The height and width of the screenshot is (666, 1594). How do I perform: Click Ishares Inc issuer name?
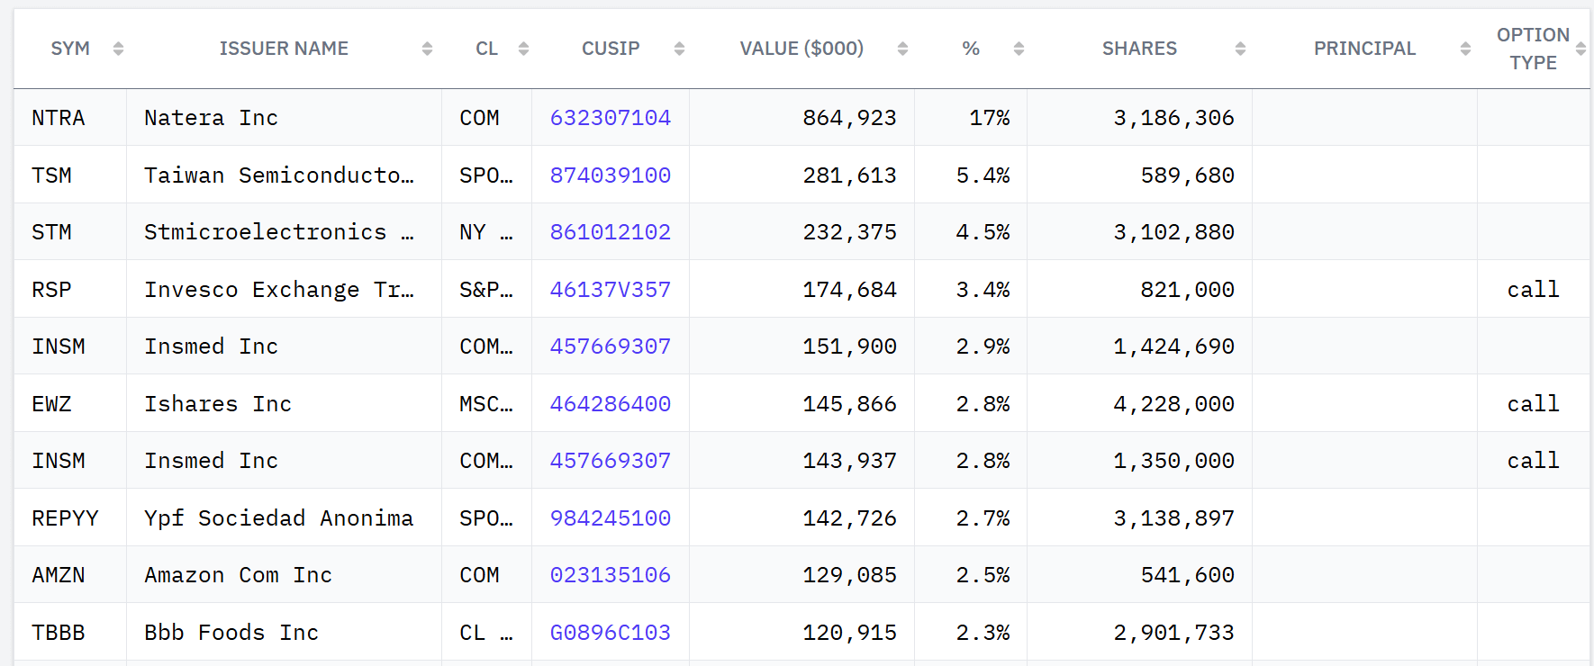[x=218, y=404]
